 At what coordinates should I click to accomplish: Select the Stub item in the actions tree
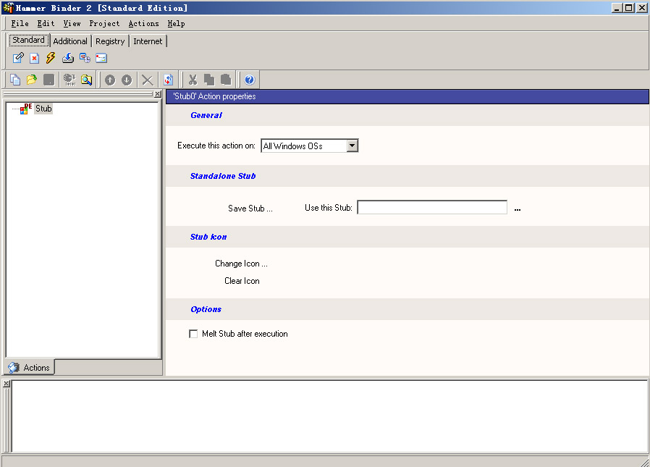click(x=43, y=109)
